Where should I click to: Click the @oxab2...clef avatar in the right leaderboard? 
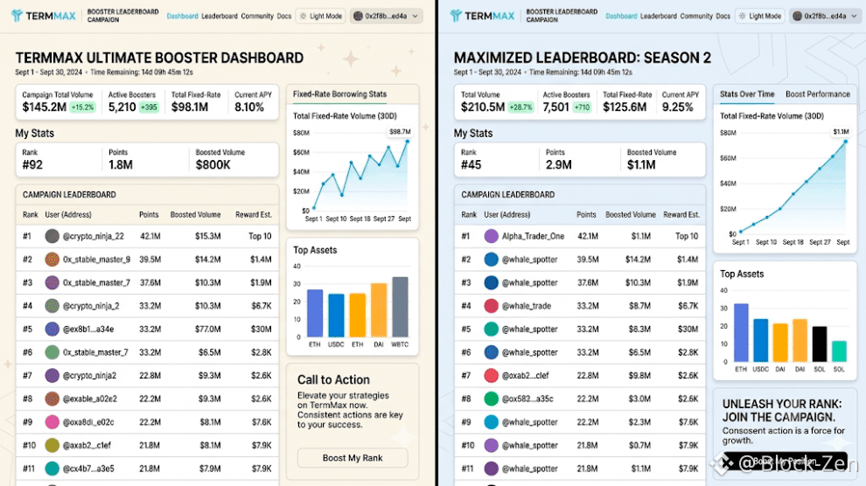pos(491,375)
